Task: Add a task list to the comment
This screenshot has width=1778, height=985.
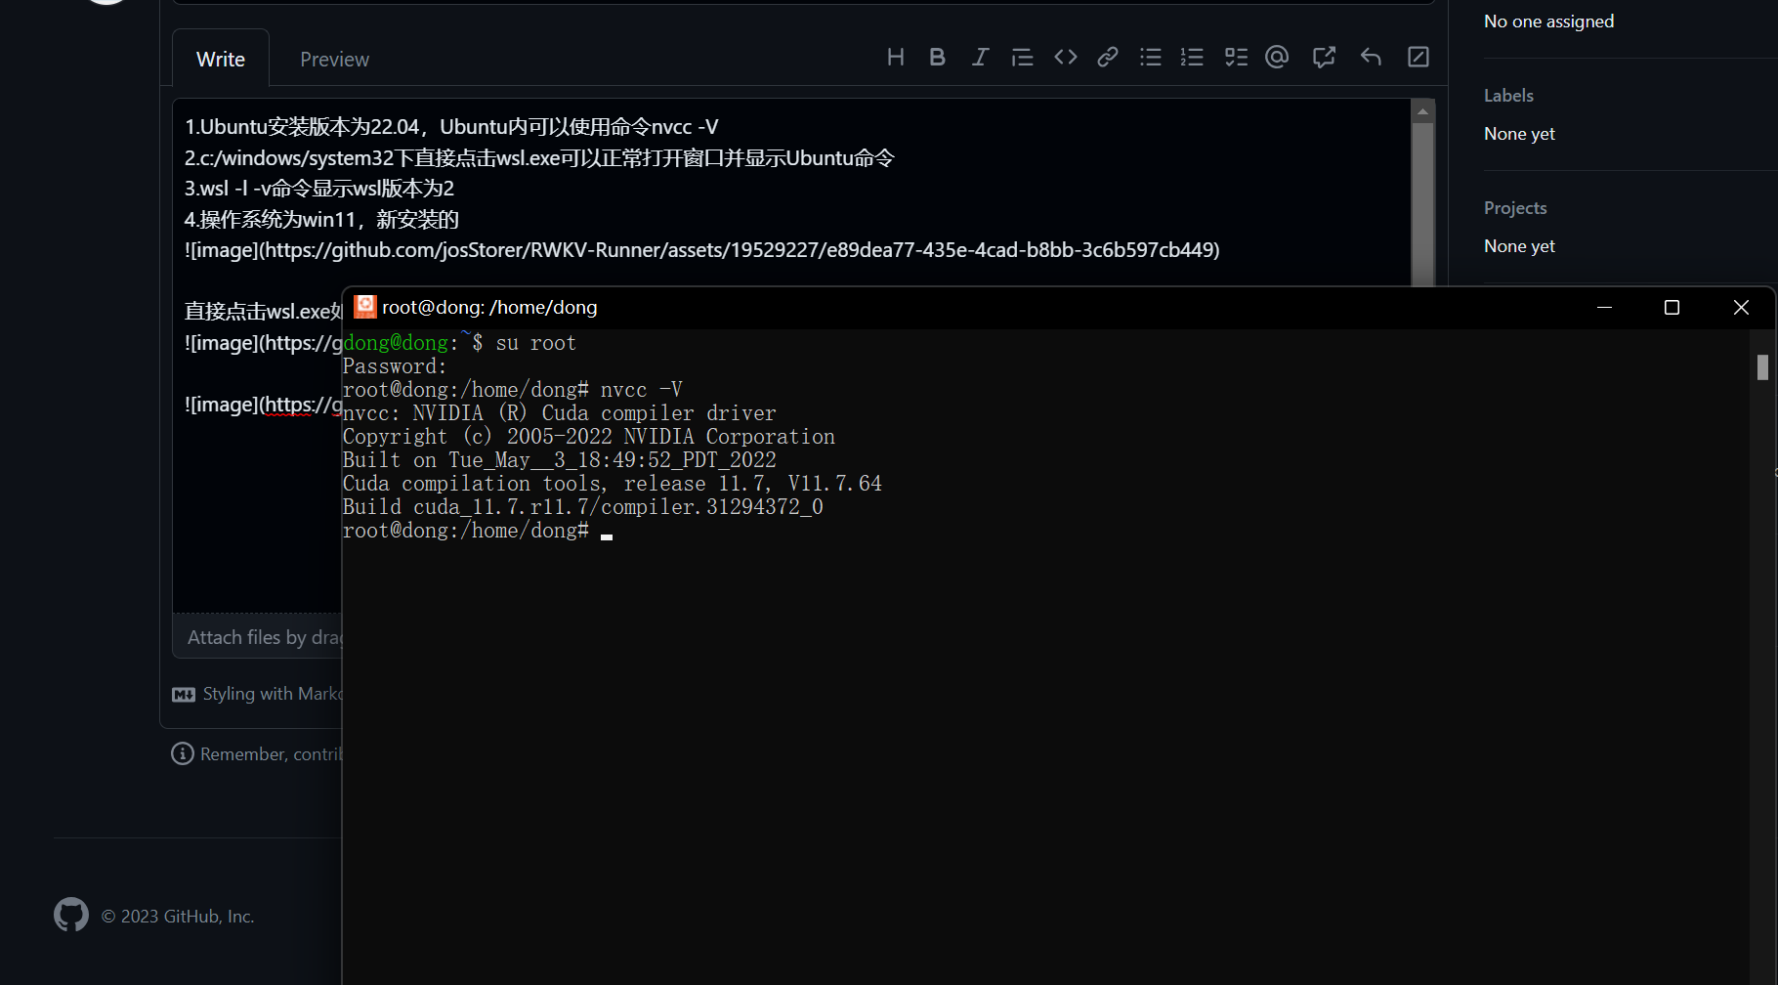Action: [x=1235, y=57]
